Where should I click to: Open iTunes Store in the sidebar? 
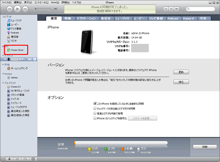coord(15,50)
